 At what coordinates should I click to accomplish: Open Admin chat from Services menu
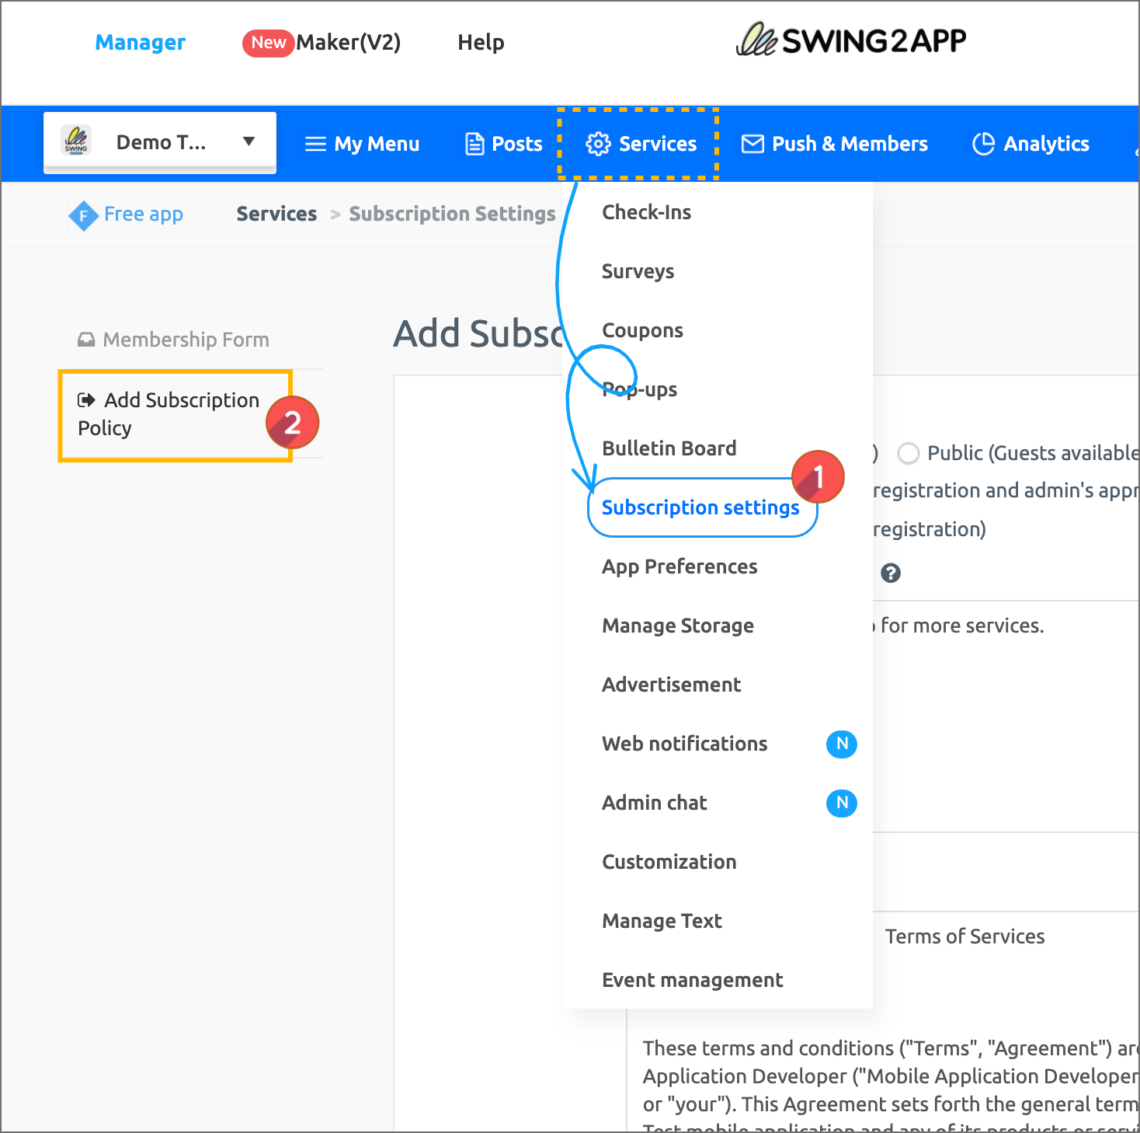(x=654, y=803)
